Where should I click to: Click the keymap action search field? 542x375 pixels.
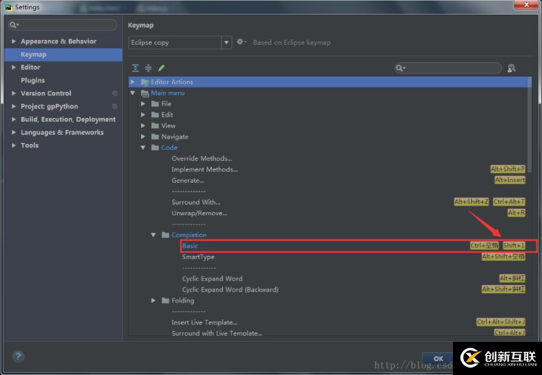[448, 68]
